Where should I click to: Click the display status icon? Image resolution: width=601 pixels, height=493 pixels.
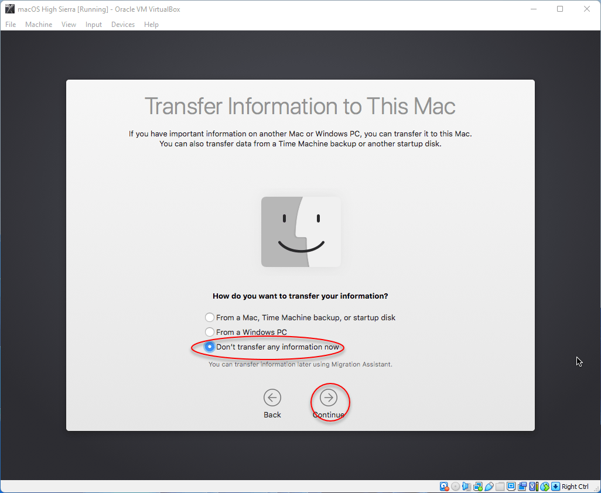pos(511,487)
